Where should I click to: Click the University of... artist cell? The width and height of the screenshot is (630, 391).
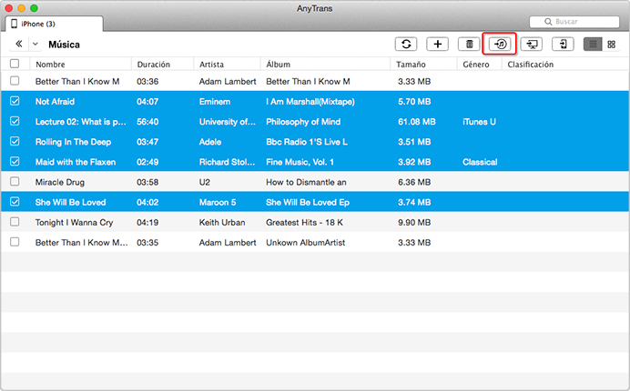(x=228, y=122)
